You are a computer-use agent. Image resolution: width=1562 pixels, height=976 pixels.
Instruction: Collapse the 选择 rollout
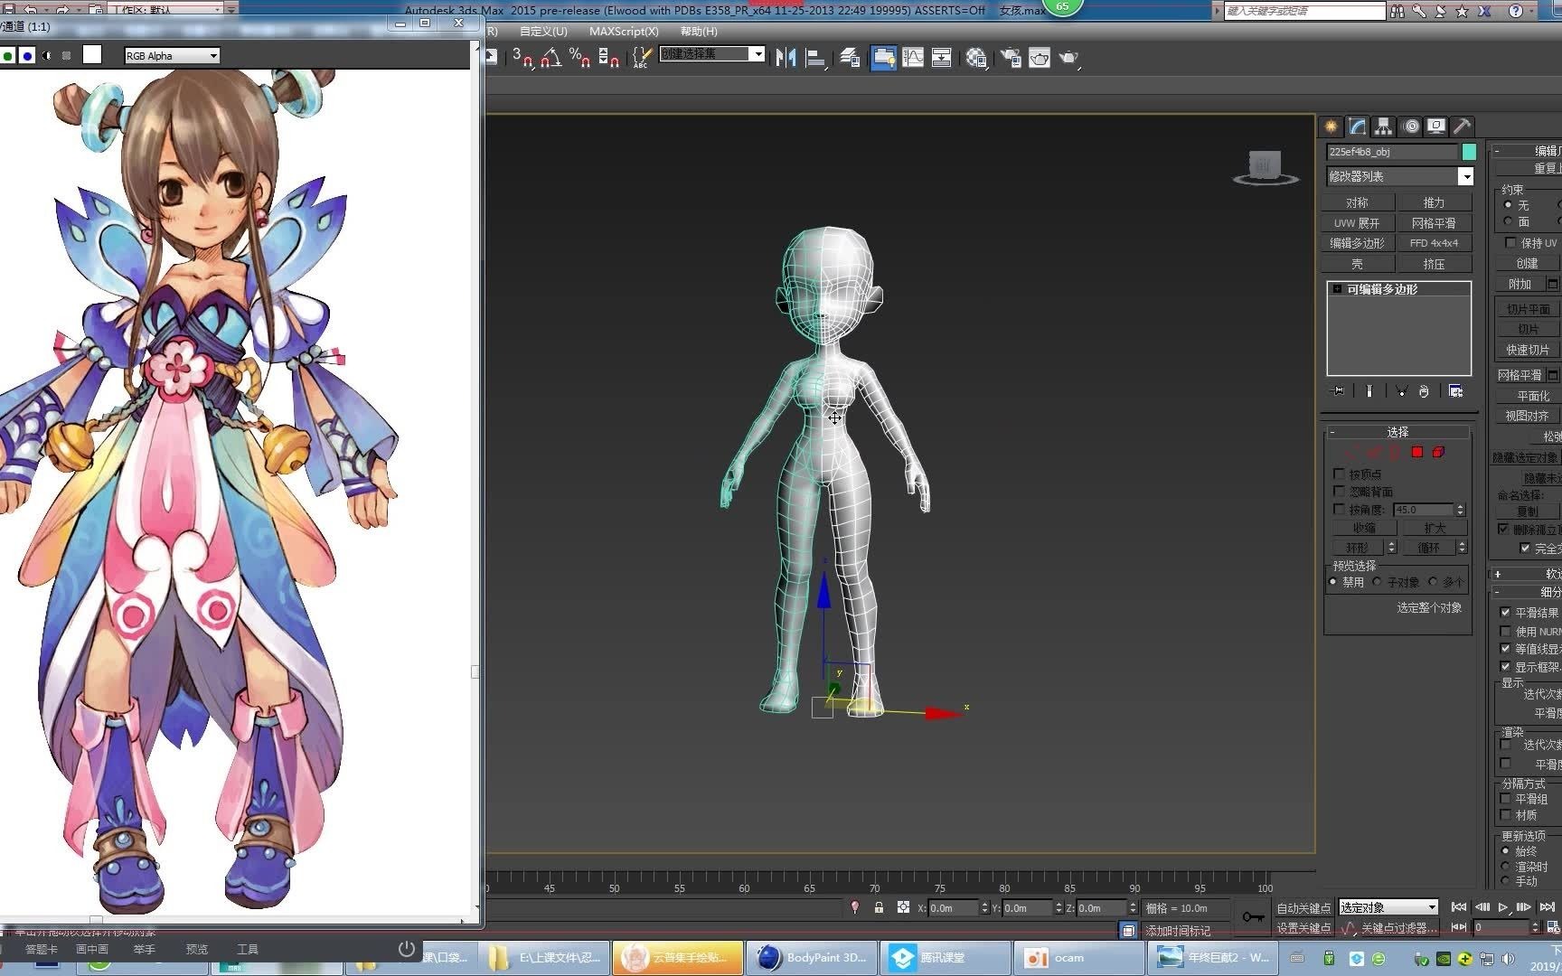coord(1397,432)
